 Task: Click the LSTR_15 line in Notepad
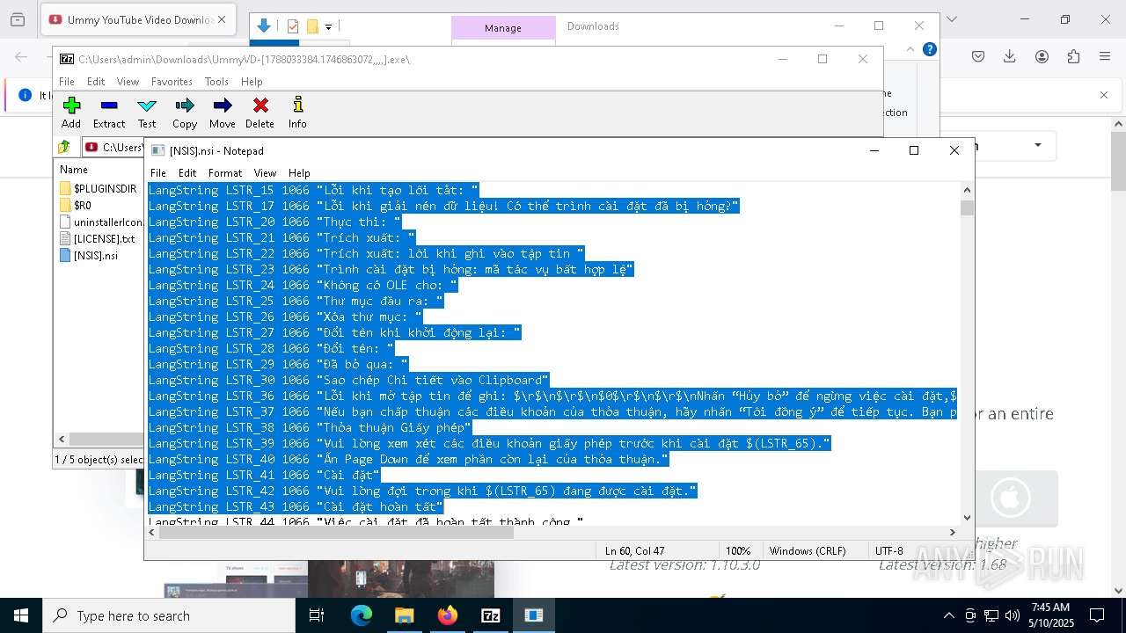(x=313, y=190)
